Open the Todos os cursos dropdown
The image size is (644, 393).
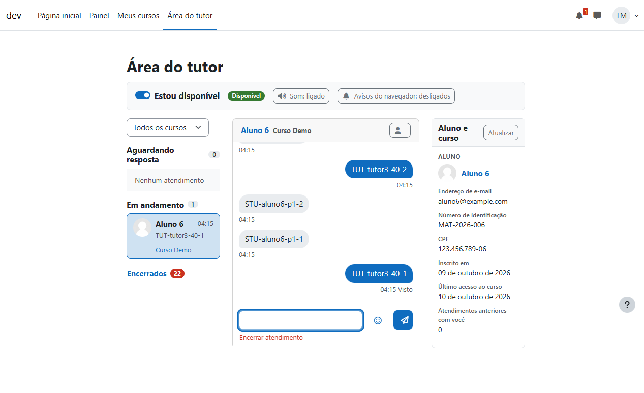click(168, 127)
